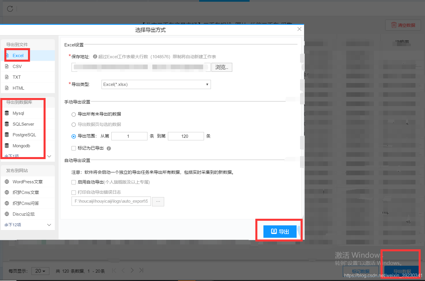Select WordPress文章 publish option
The width and height of the screenshot is (425, 281).
click(x=28, y=182)
